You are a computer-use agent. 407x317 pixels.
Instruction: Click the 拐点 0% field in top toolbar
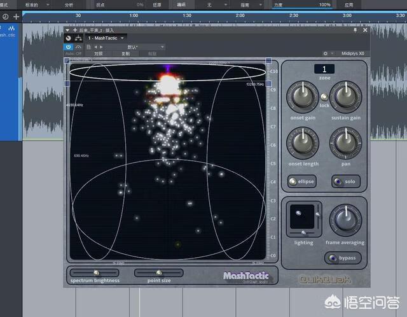(x=120, y=4)
